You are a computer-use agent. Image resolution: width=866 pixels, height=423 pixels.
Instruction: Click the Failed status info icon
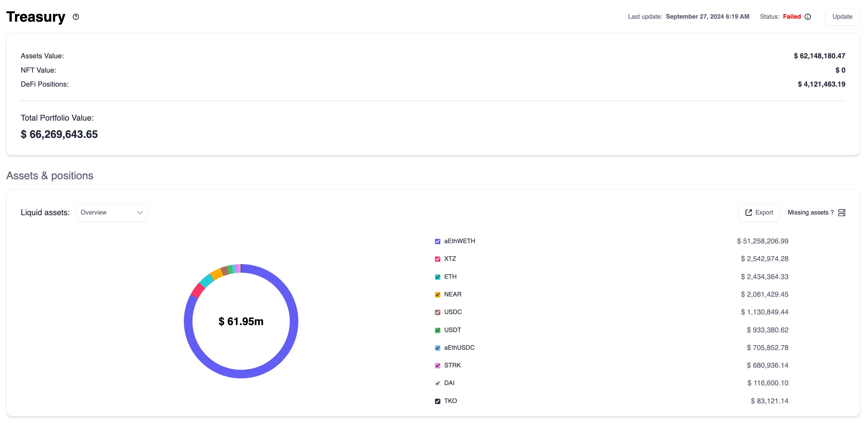pos(808,17)
